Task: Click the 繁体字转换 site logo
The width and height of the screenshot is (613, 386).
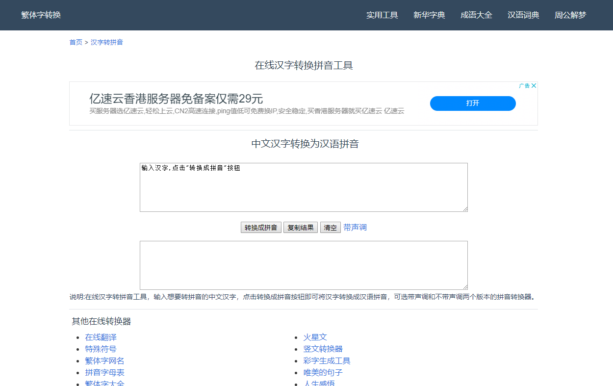Action: [x=41, y=15]
